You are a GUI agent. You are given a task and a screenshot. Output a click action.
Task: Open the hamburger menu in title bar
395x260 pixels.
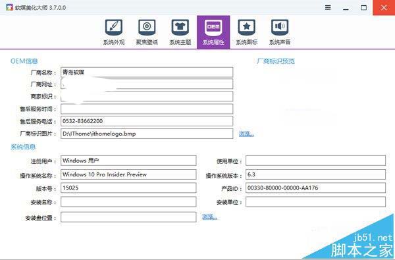(328, 7)
